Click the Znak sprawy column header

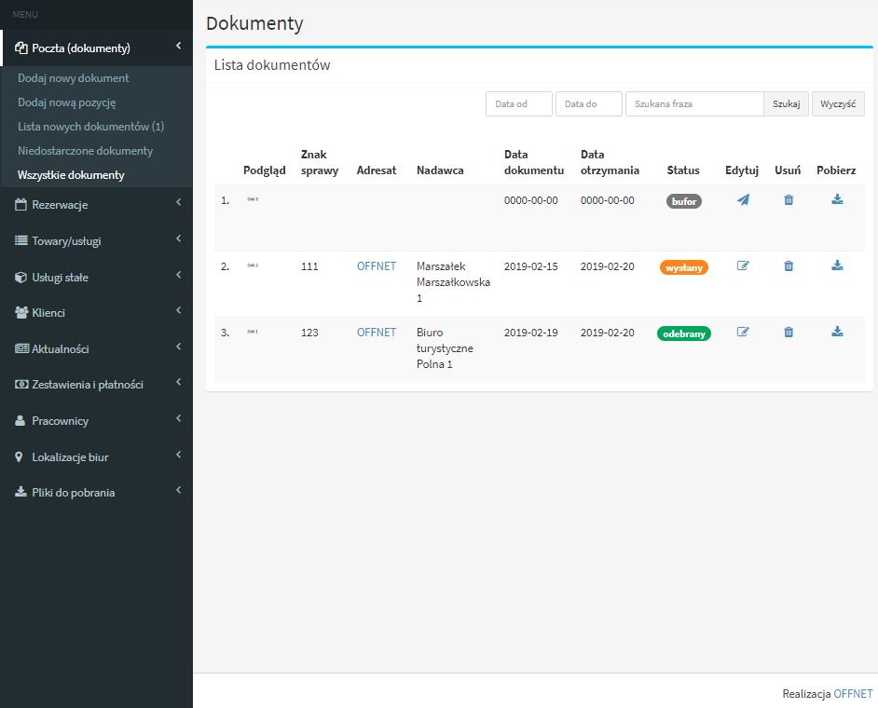pos(320,162)
